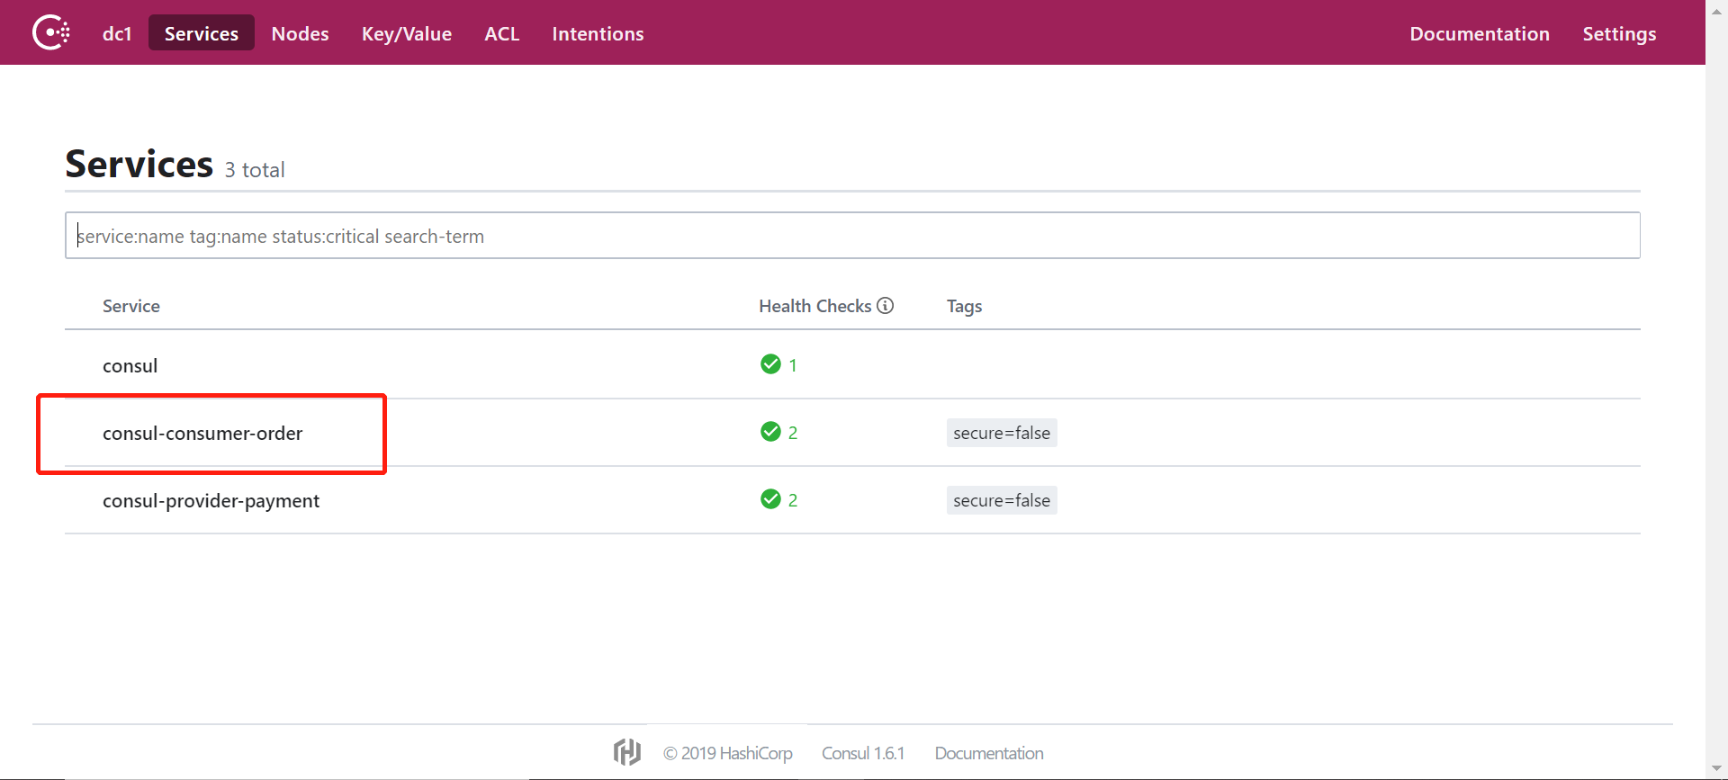The image size is (1728, 780).
Task: Open the ACL tab
Action: [502, 33]
